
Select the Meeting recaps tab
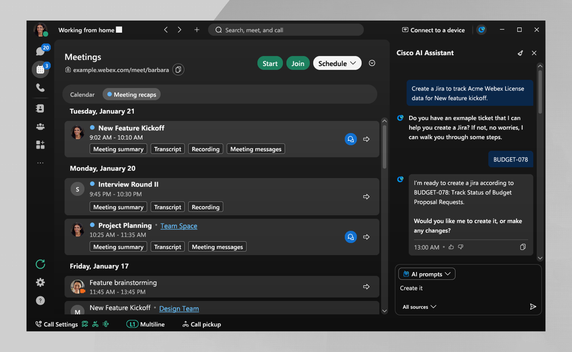[132, 95]
